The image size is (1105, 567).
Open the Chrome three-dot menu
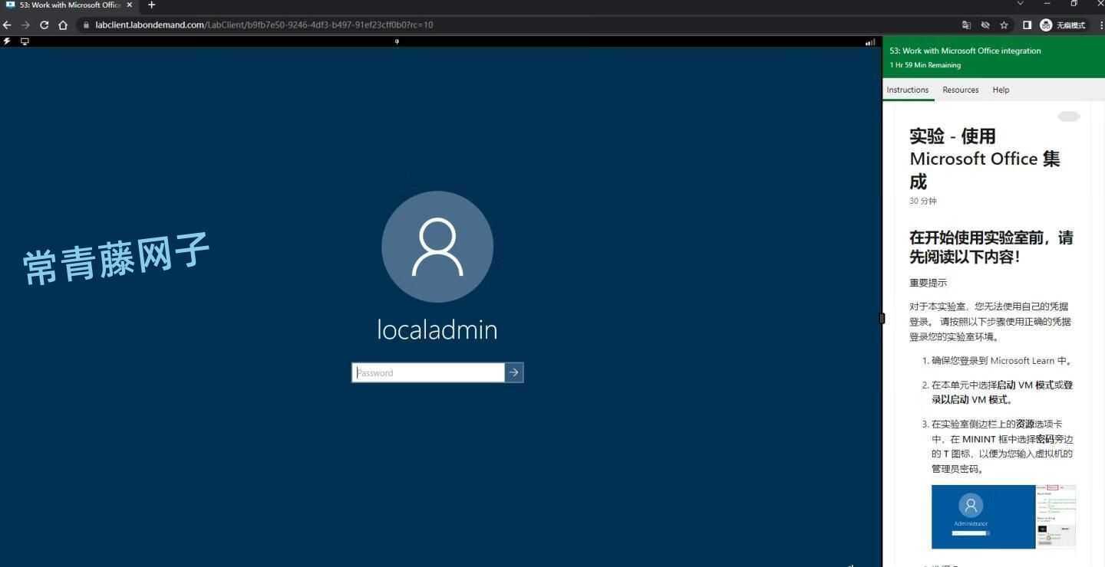click(x=1100, y=25)
